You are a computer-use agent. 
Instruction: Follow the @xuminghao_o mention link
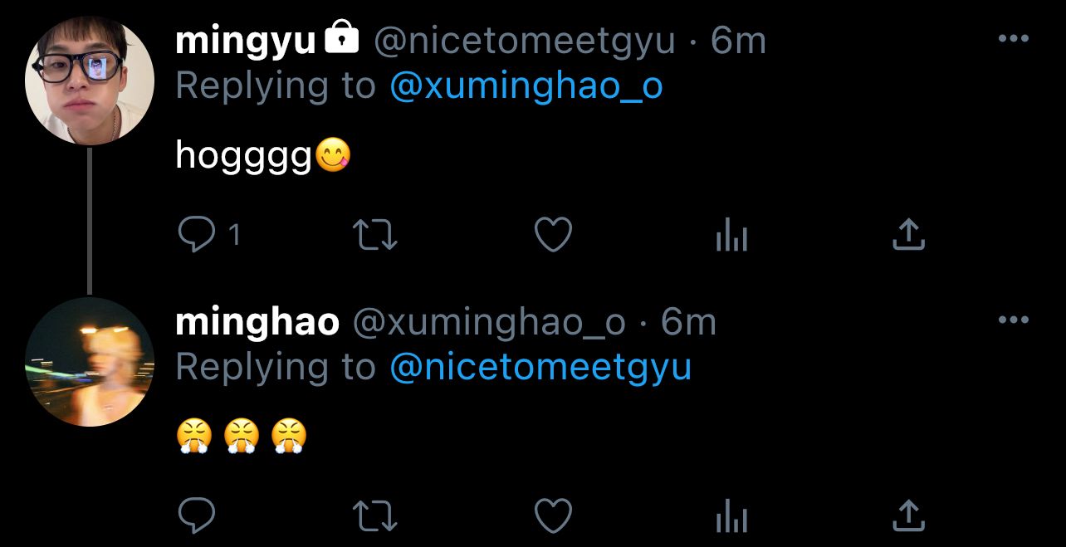point(526,85)
